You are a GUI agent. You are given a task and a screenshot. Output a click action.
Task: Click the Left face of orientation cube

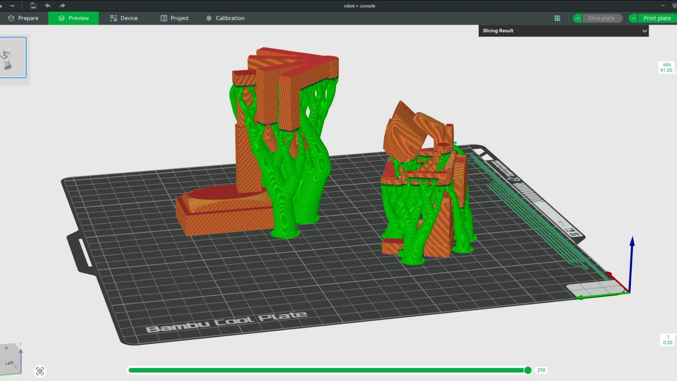coord(10,363)
